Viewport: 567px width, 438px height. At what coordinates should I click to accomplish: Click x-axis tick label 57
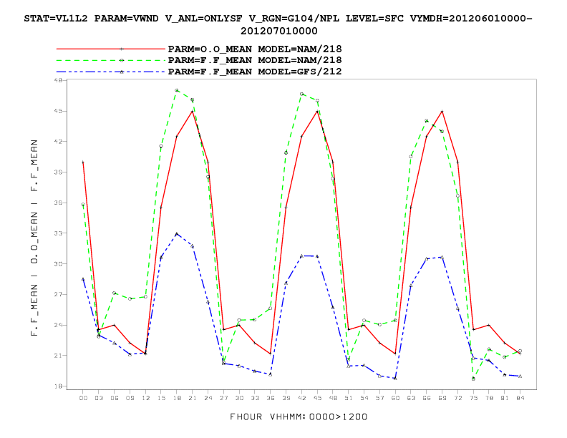pyautogui.click(x=379, y=398)
